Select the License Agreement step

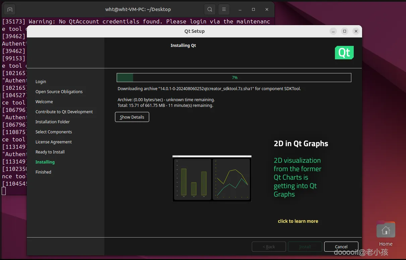[54, 142]
